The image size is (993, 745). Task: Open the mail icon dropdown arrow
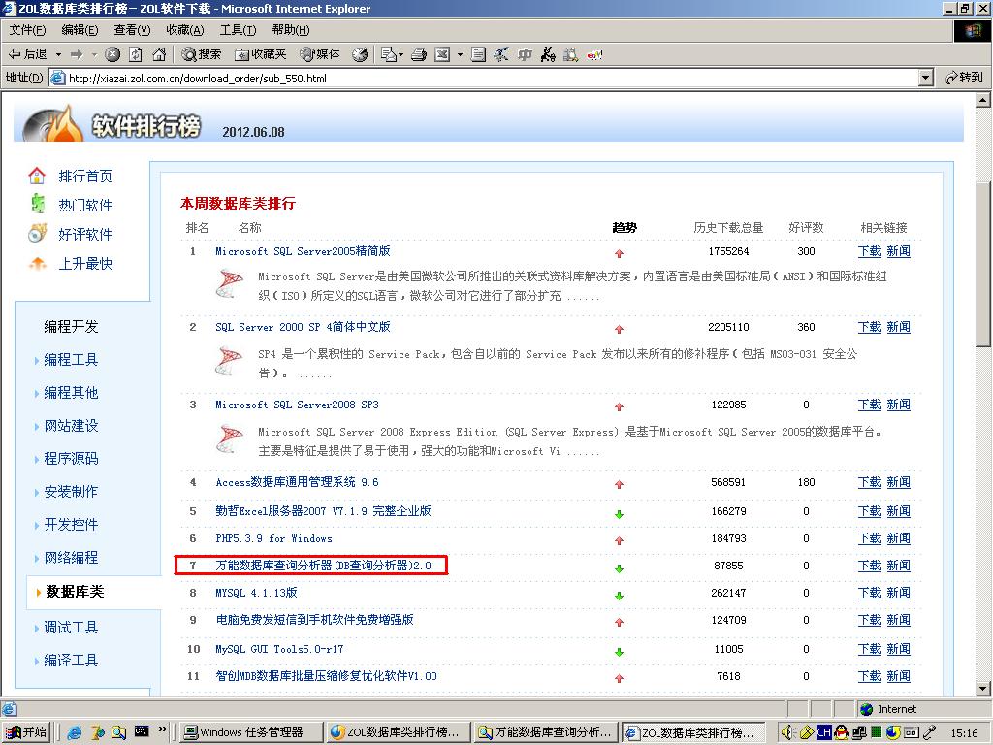[400, 54]
